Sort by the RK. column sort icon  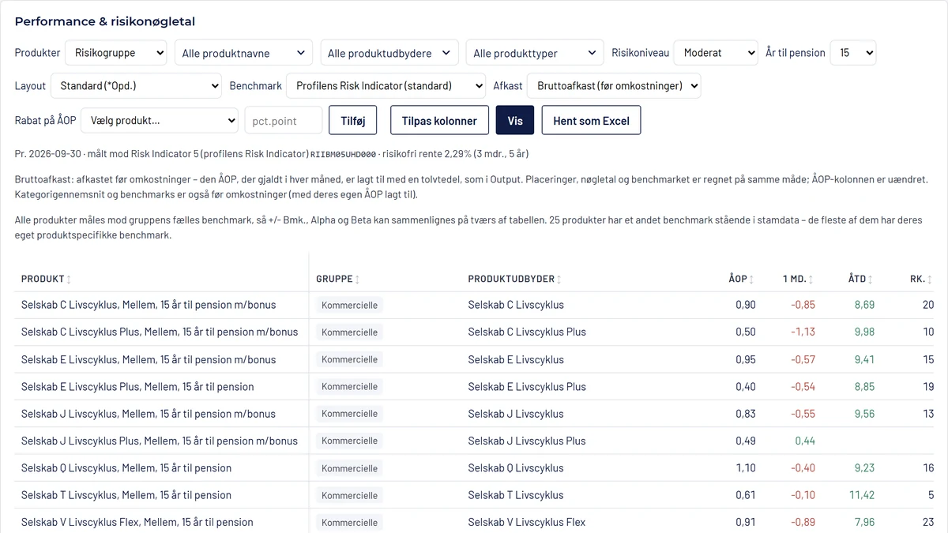coord(930,280)
